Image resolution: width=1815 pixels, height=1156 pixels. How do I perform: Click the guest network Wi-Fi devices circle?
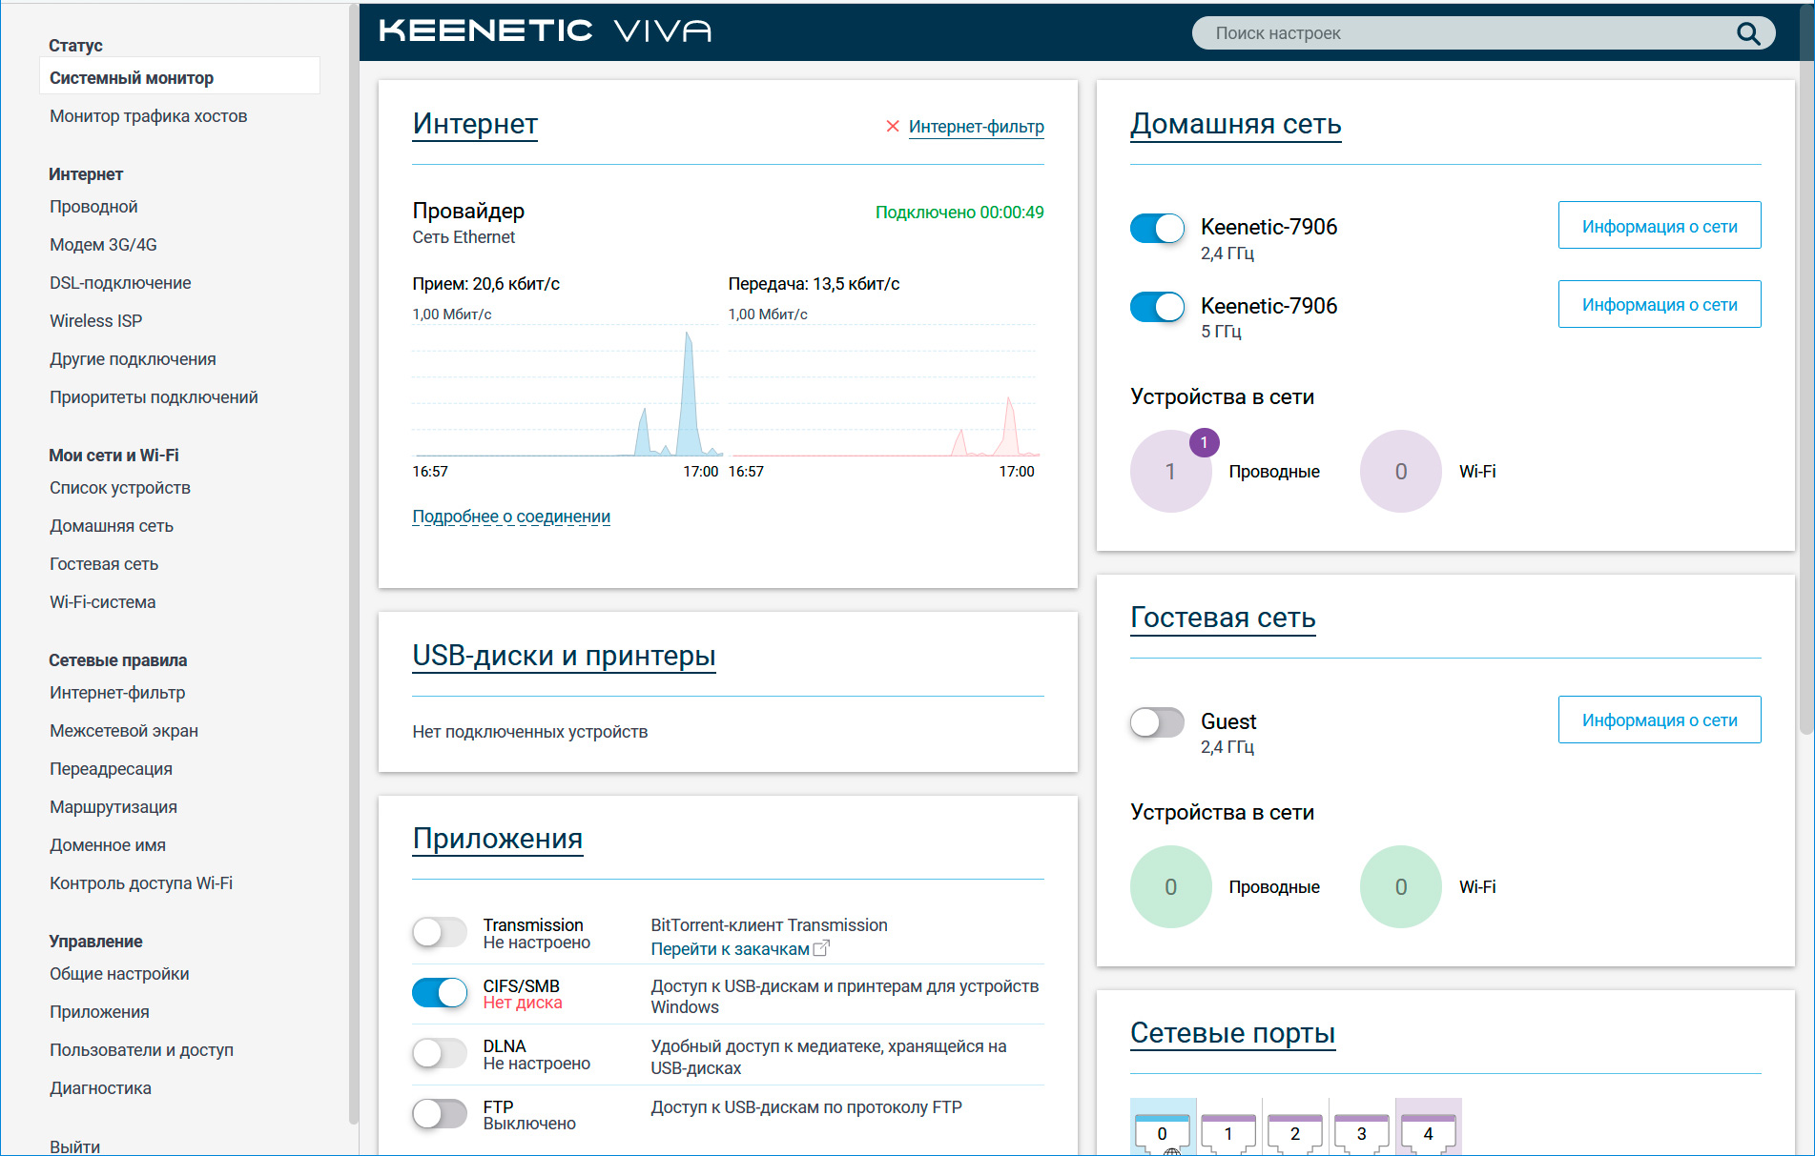pos(1400,887)
